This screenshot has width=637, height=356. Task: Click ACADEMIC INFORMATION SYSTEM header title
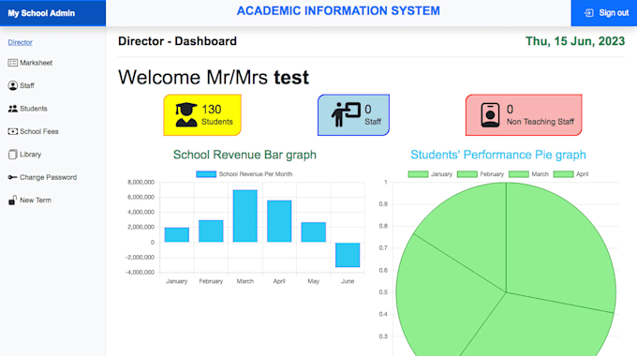tap(338, 11)
